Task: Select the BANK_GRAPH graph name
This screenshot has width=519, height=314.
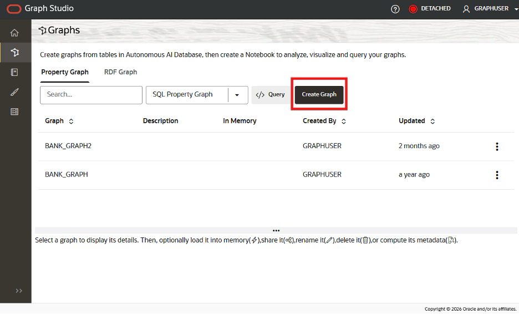Action: click(67, 175)
